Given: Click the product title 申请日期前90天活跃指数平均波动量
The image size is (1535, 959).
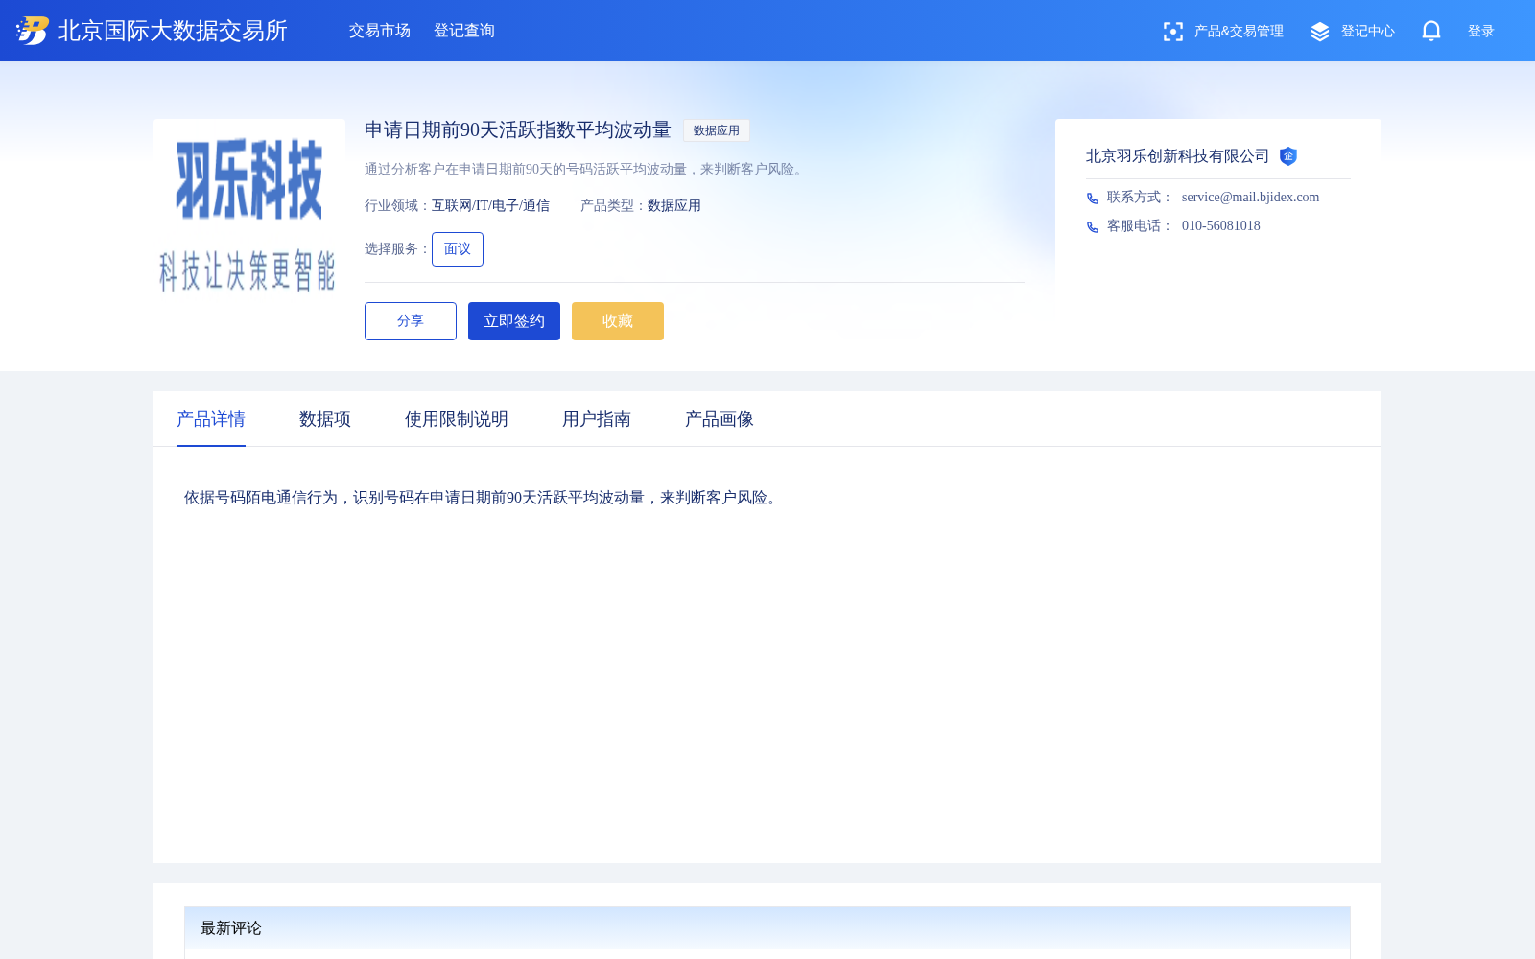Looking at the screenshot, I should coord(518,129).
